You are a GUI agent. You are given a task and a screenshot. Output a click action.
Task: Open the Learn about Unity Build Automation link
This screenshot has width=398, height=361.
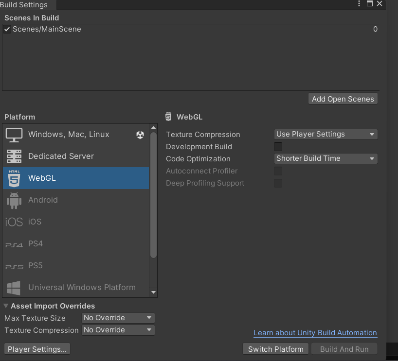(x=315, y=333)
